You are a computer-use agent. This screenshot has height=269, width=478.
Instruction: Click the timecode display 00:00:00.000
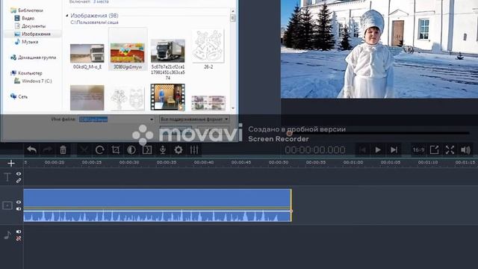[x=315, y=149]
